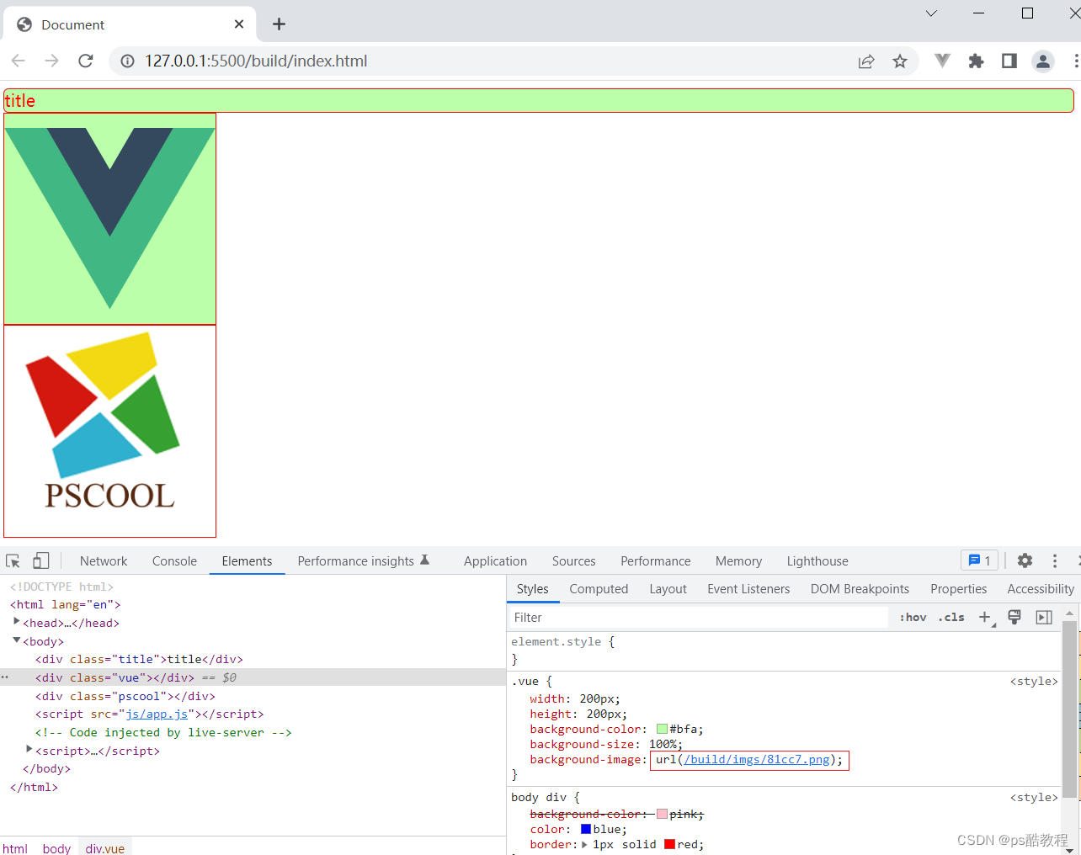Open DOM Breakpoints sidebar tab
The height and width of the screenshot is (855, 1081).
(x=860, y=589)
